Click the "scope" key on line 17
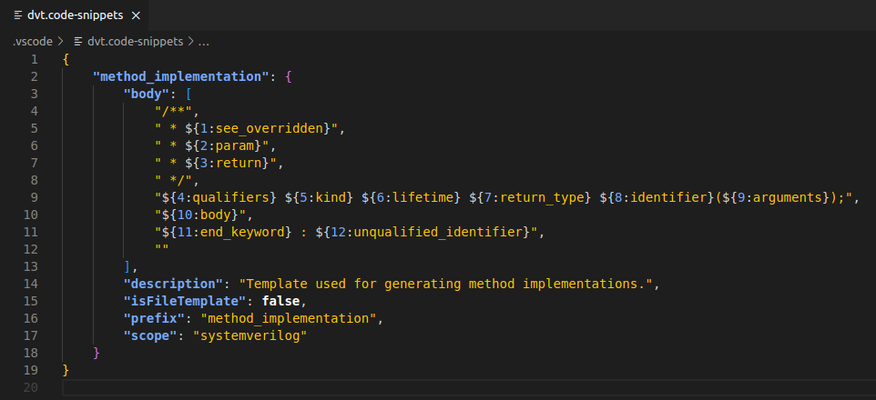Image resolution: width=876 pixels, height=400 pixels. tap(150, 335)
